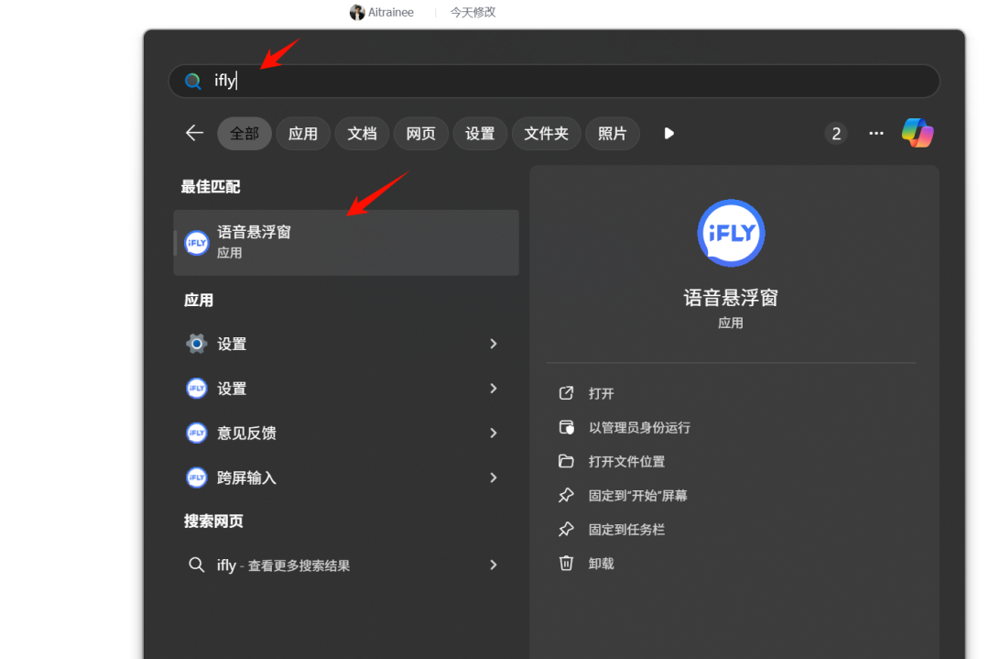The image size is (989, 659).
Task: Click the search field containing 'ifly'
Action: (x=554, y=81)
